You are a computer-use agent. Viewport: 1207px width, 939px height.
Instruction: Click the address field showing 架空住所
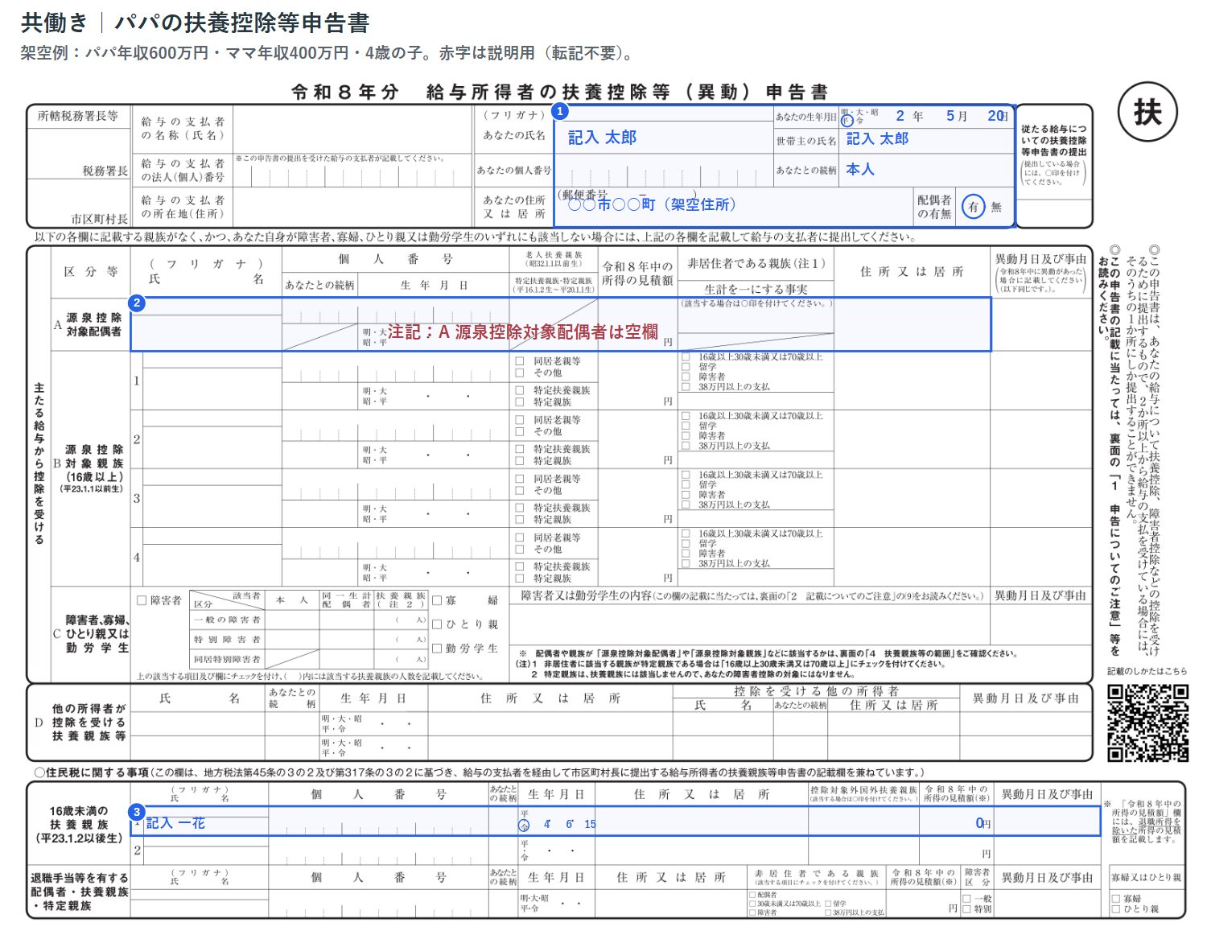[651, 204]
